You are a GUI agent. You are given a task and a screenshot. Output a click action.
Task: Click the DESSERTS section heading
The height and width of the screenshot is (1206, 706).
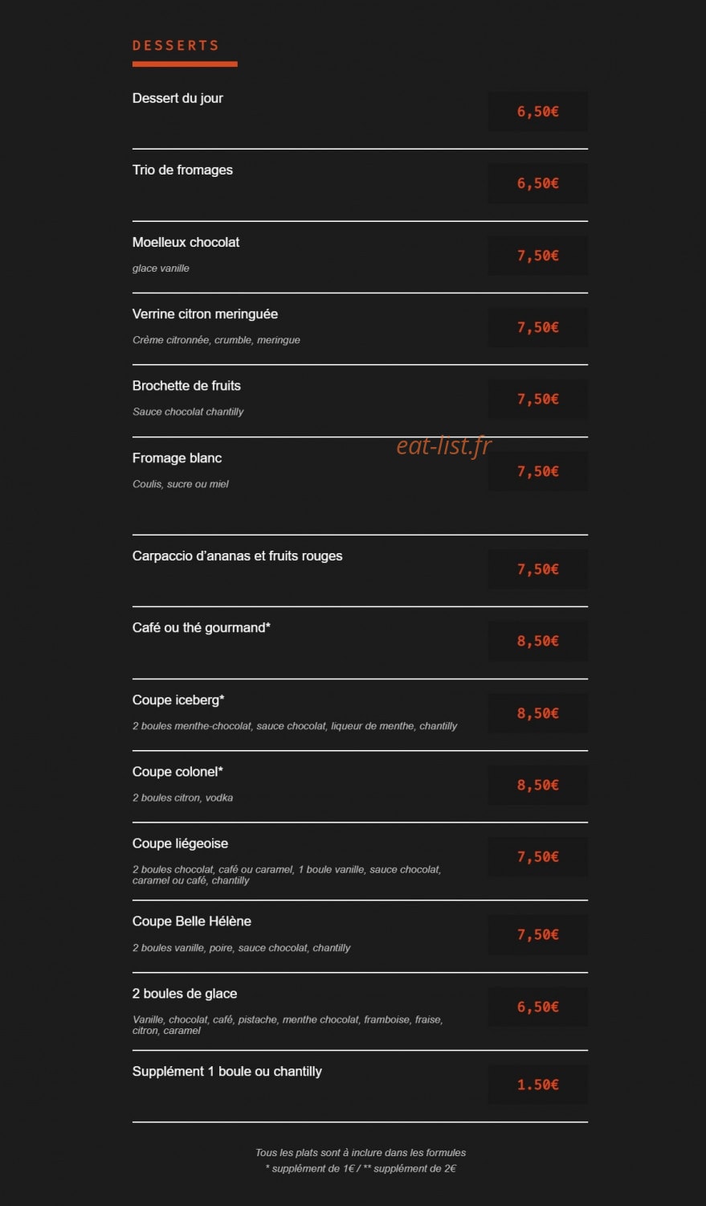(175, 45)
